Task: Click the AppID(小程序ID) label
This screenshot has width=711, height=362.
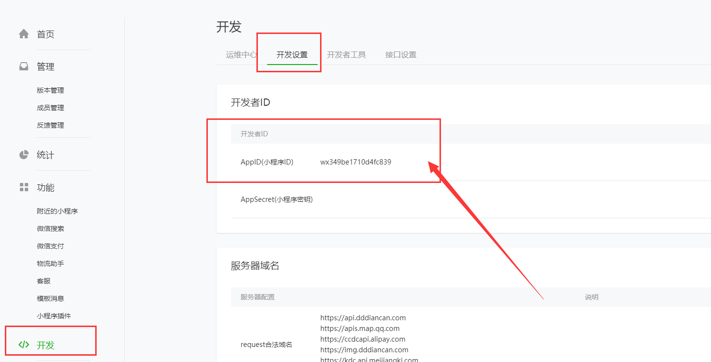Action: (x=267, y=162)
